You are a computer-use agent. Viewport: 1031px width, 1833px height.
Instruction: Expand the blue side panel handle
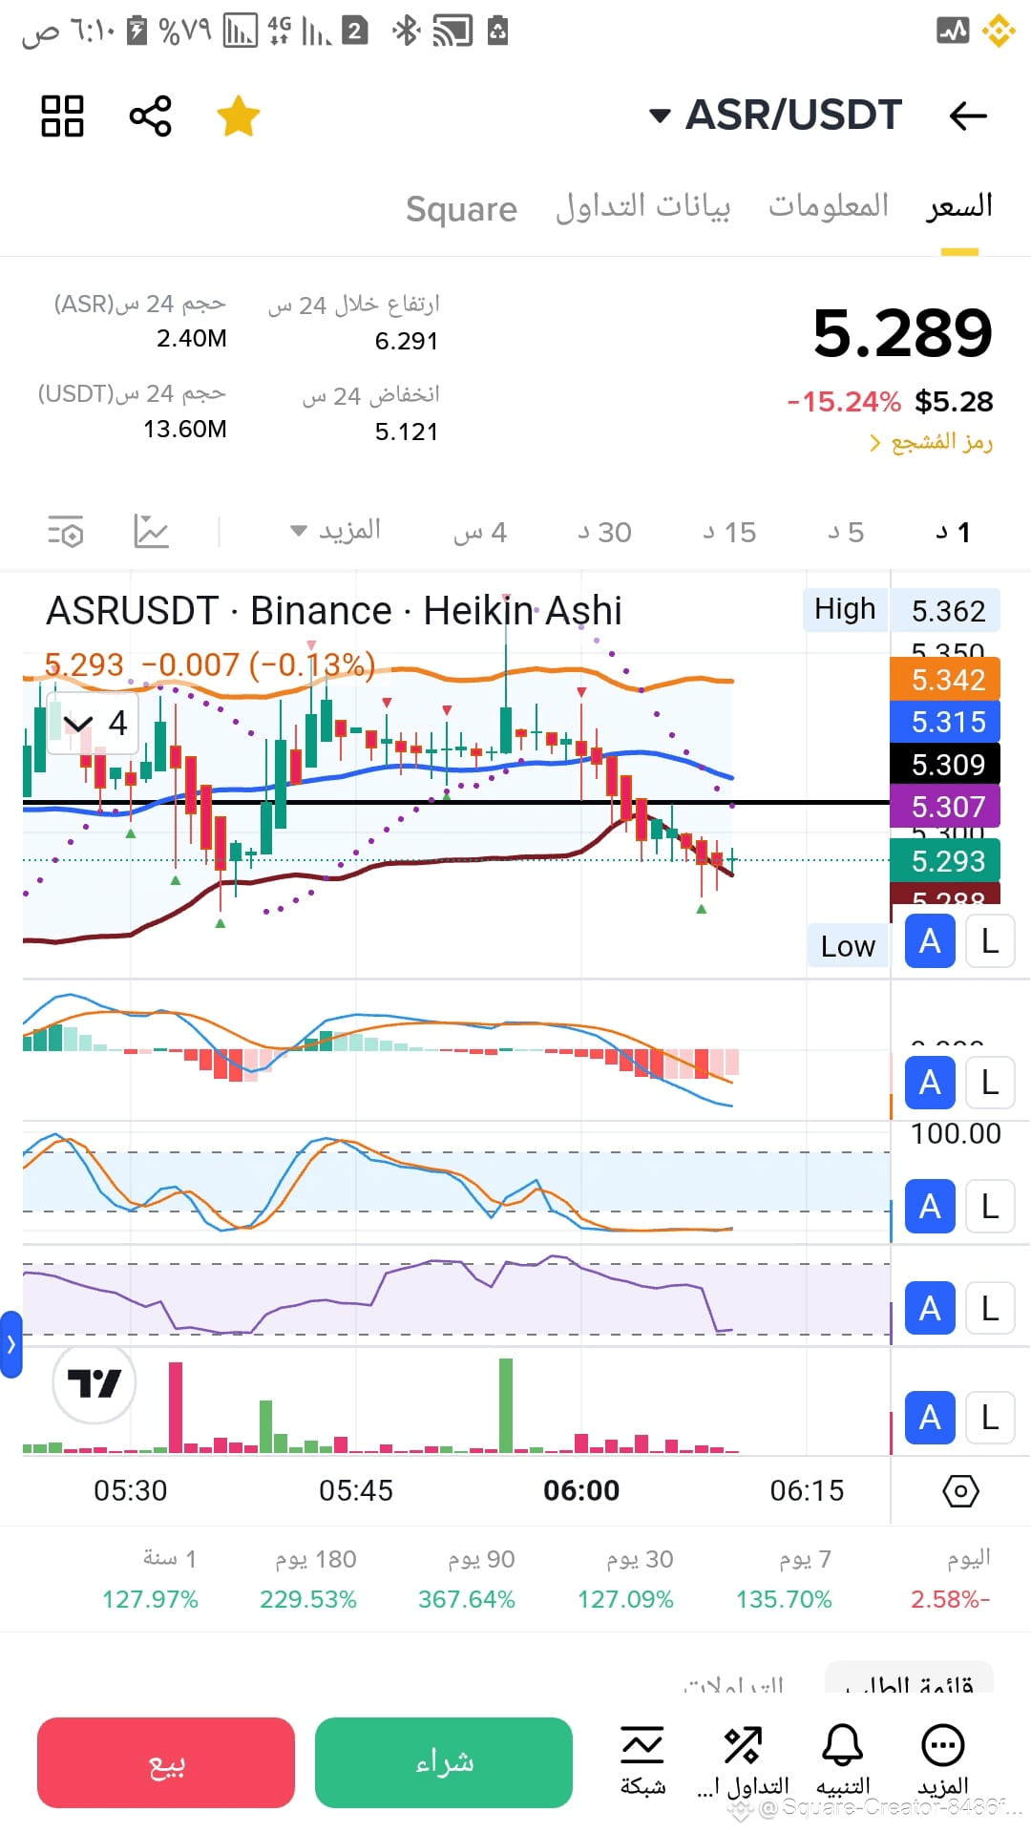click(x=11, y=1344)
